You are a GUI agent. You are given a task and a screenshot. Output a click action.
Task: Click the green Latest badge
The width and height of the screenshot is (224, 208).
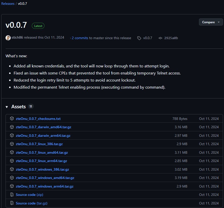click(x=38, y=26)
